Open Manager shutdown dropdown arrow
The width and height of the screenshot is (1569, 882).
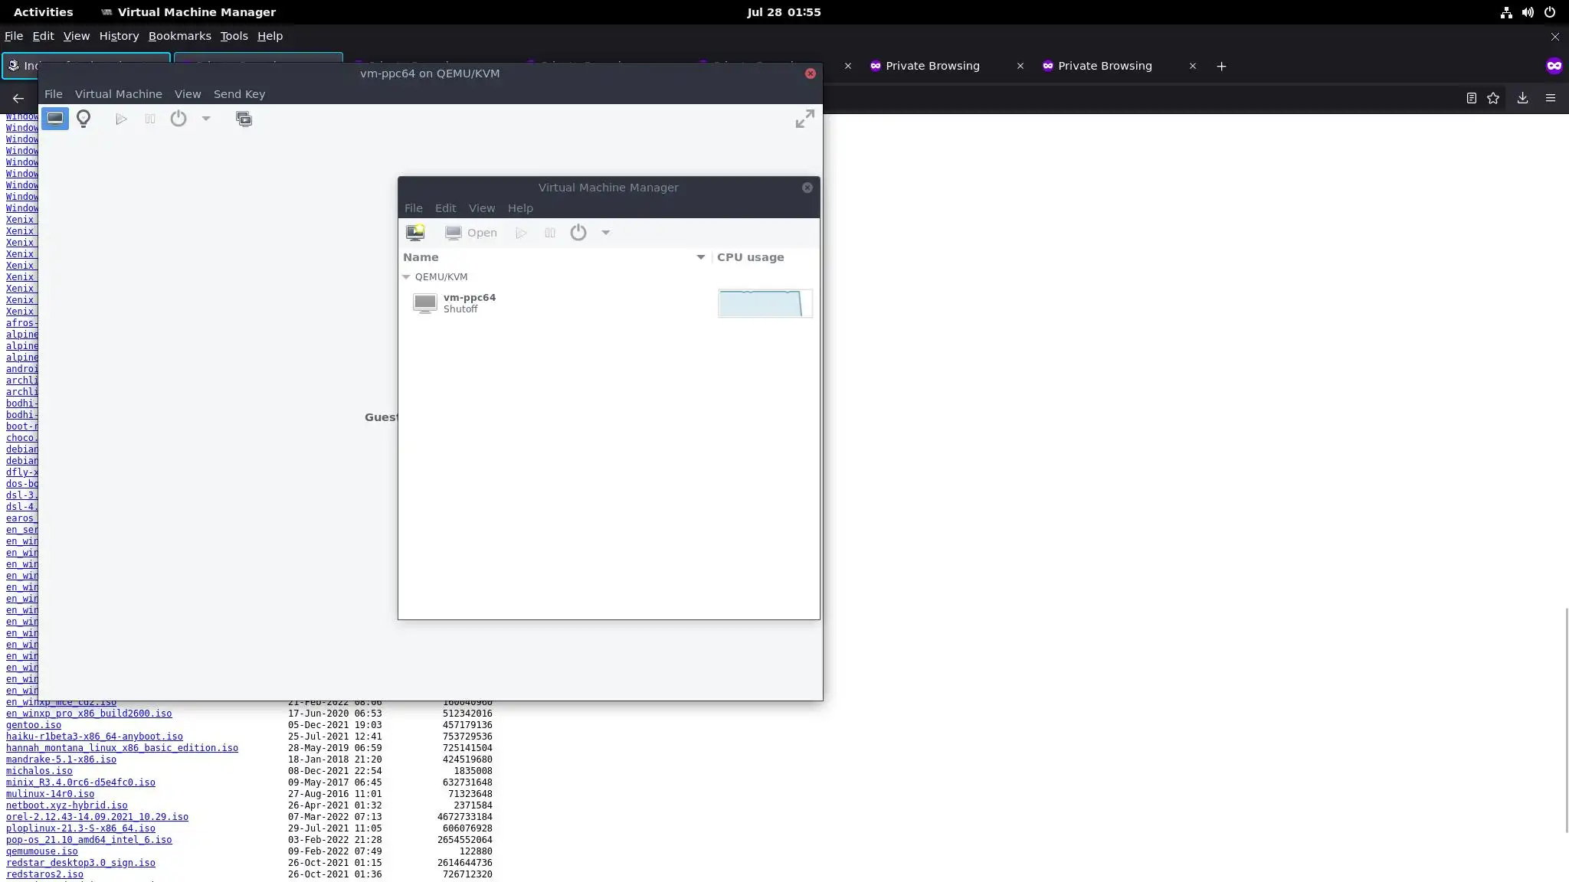coord(606,233)
